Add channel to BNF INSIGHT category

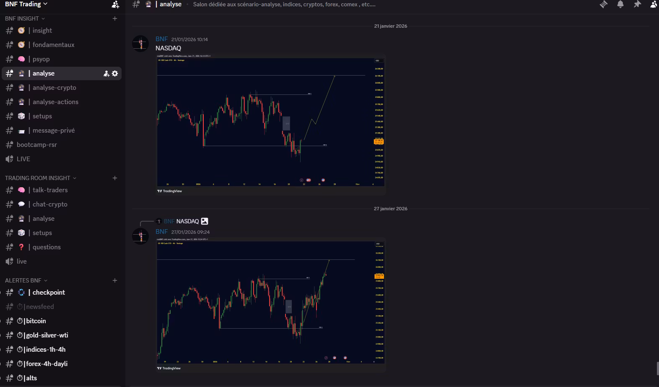pos(115,18)
